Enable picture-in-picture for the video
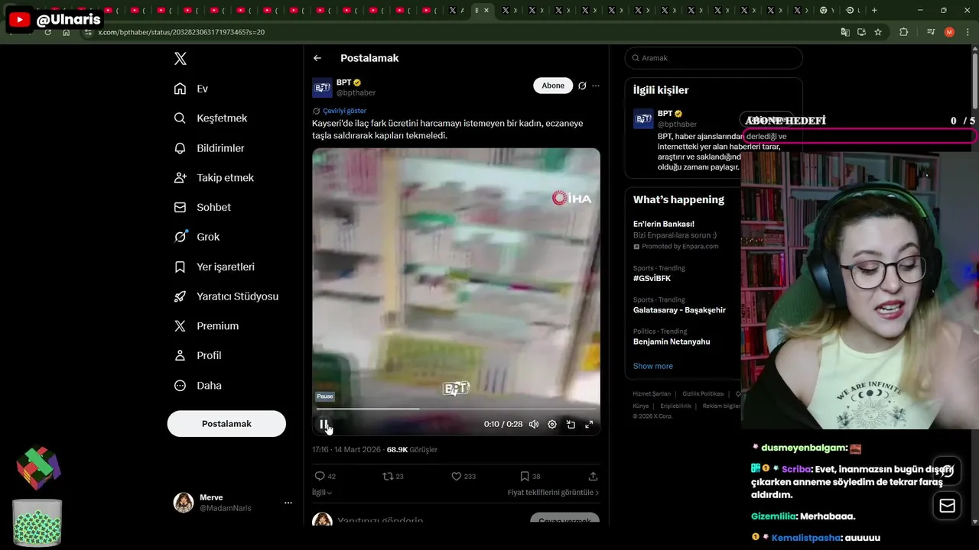Viewport: 979px width, 550px height. (x=571, y=424)
